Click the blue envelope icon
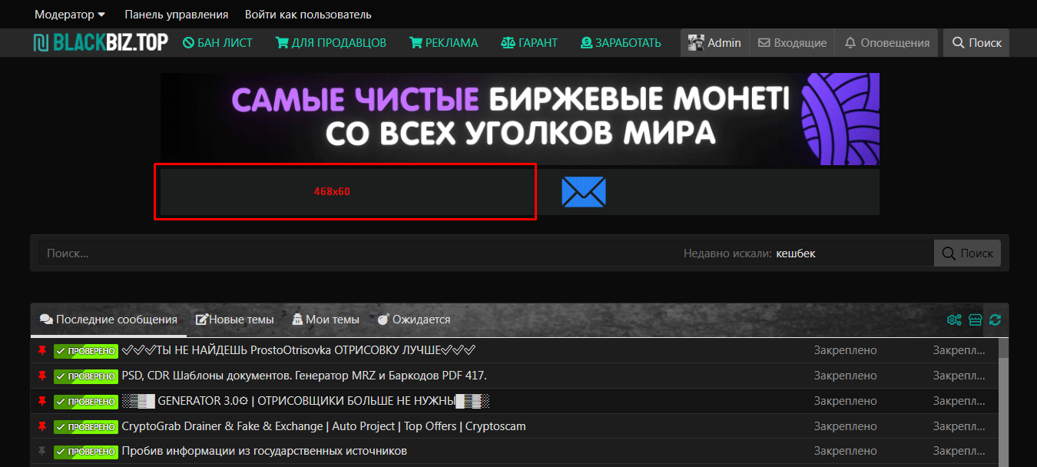 tap(584, 192)
